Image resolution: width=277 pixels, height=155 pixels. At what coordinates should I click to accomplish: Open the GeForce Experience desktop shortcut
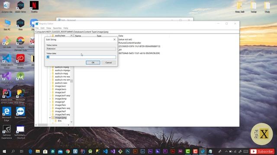[x=7, y=132]
